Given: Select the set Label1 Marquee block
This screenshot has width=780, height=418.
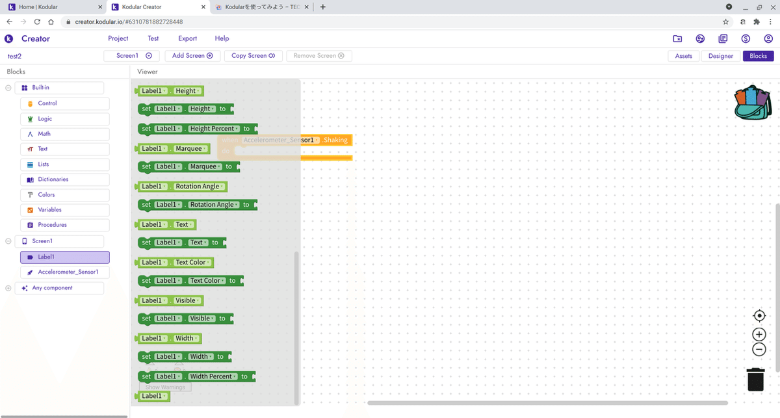Looking at the screenshot, I should coord(188,167).
